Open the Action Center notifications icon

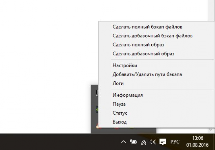coord(163,142)
